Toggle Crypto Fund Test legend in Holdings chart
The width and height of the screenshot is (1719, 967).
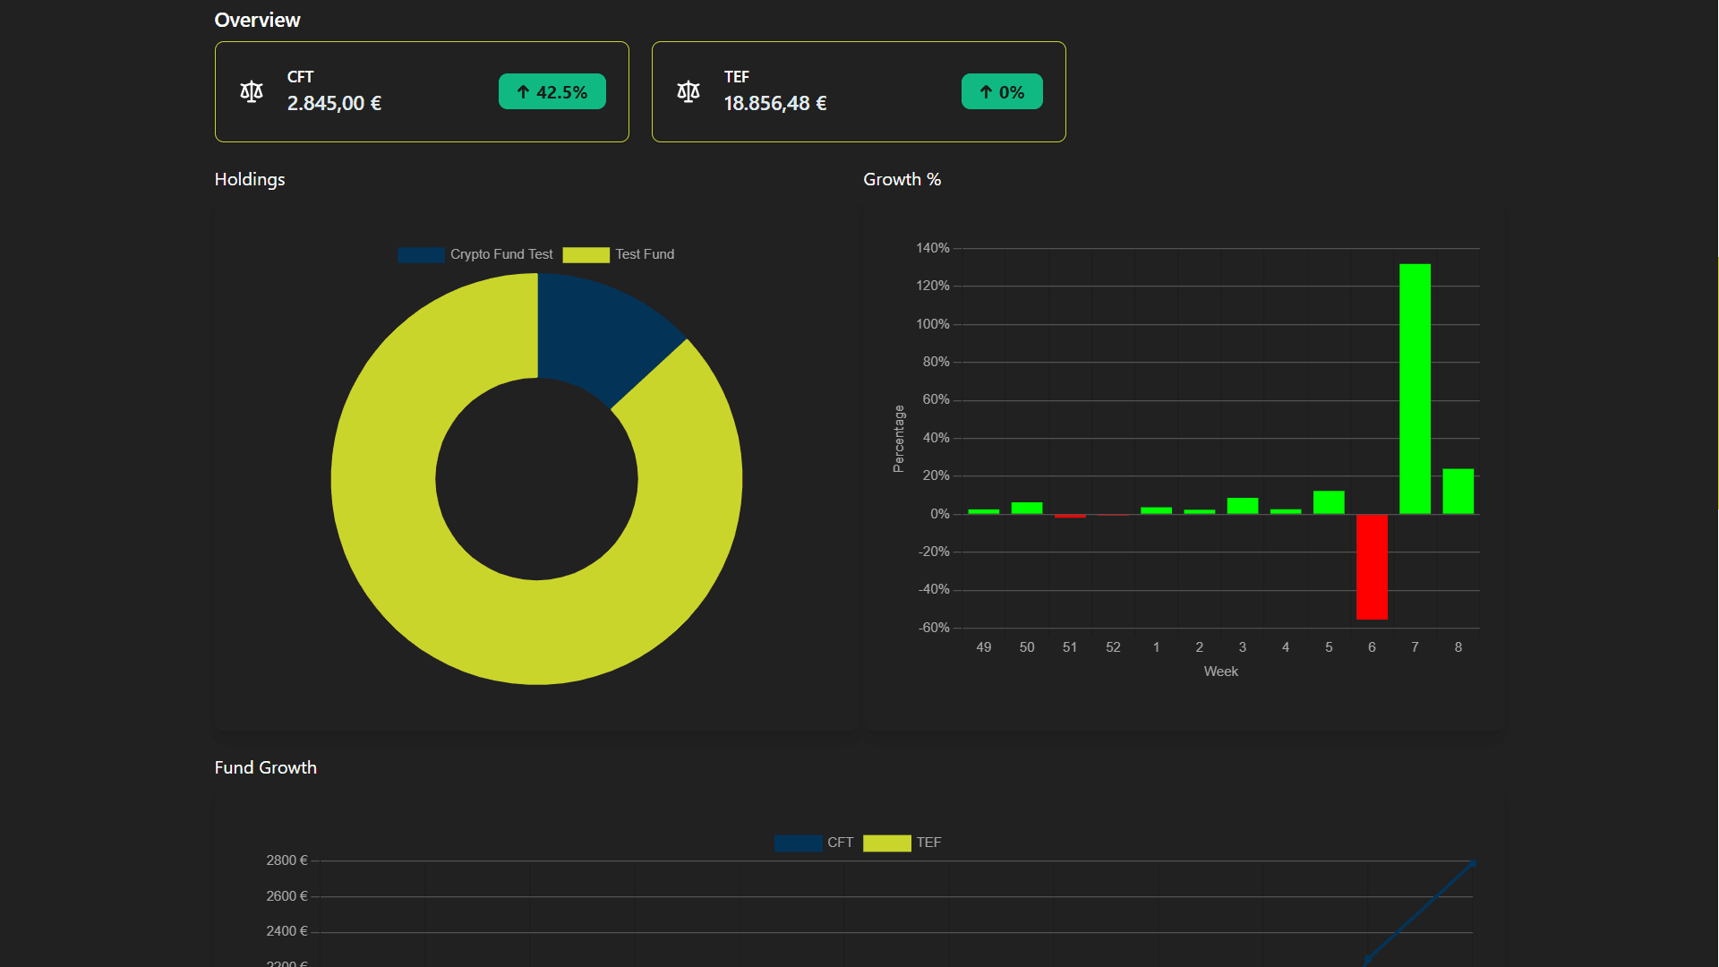click(501, 254)
